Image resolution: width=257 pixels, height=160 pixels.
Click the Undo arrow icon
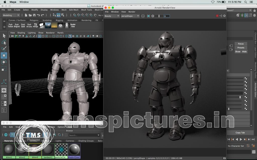click(38, 15)
